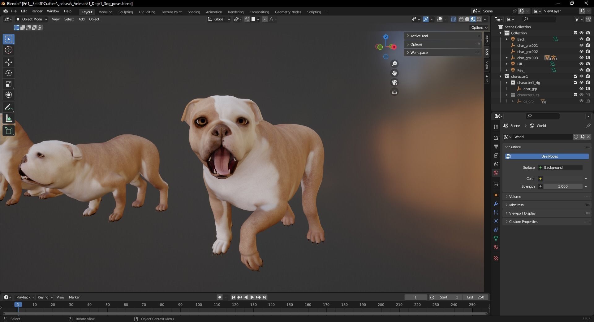The width and height of the screenshot is (594, 322).
Task: Open the Physics properties tab icon
Action: 496,221
